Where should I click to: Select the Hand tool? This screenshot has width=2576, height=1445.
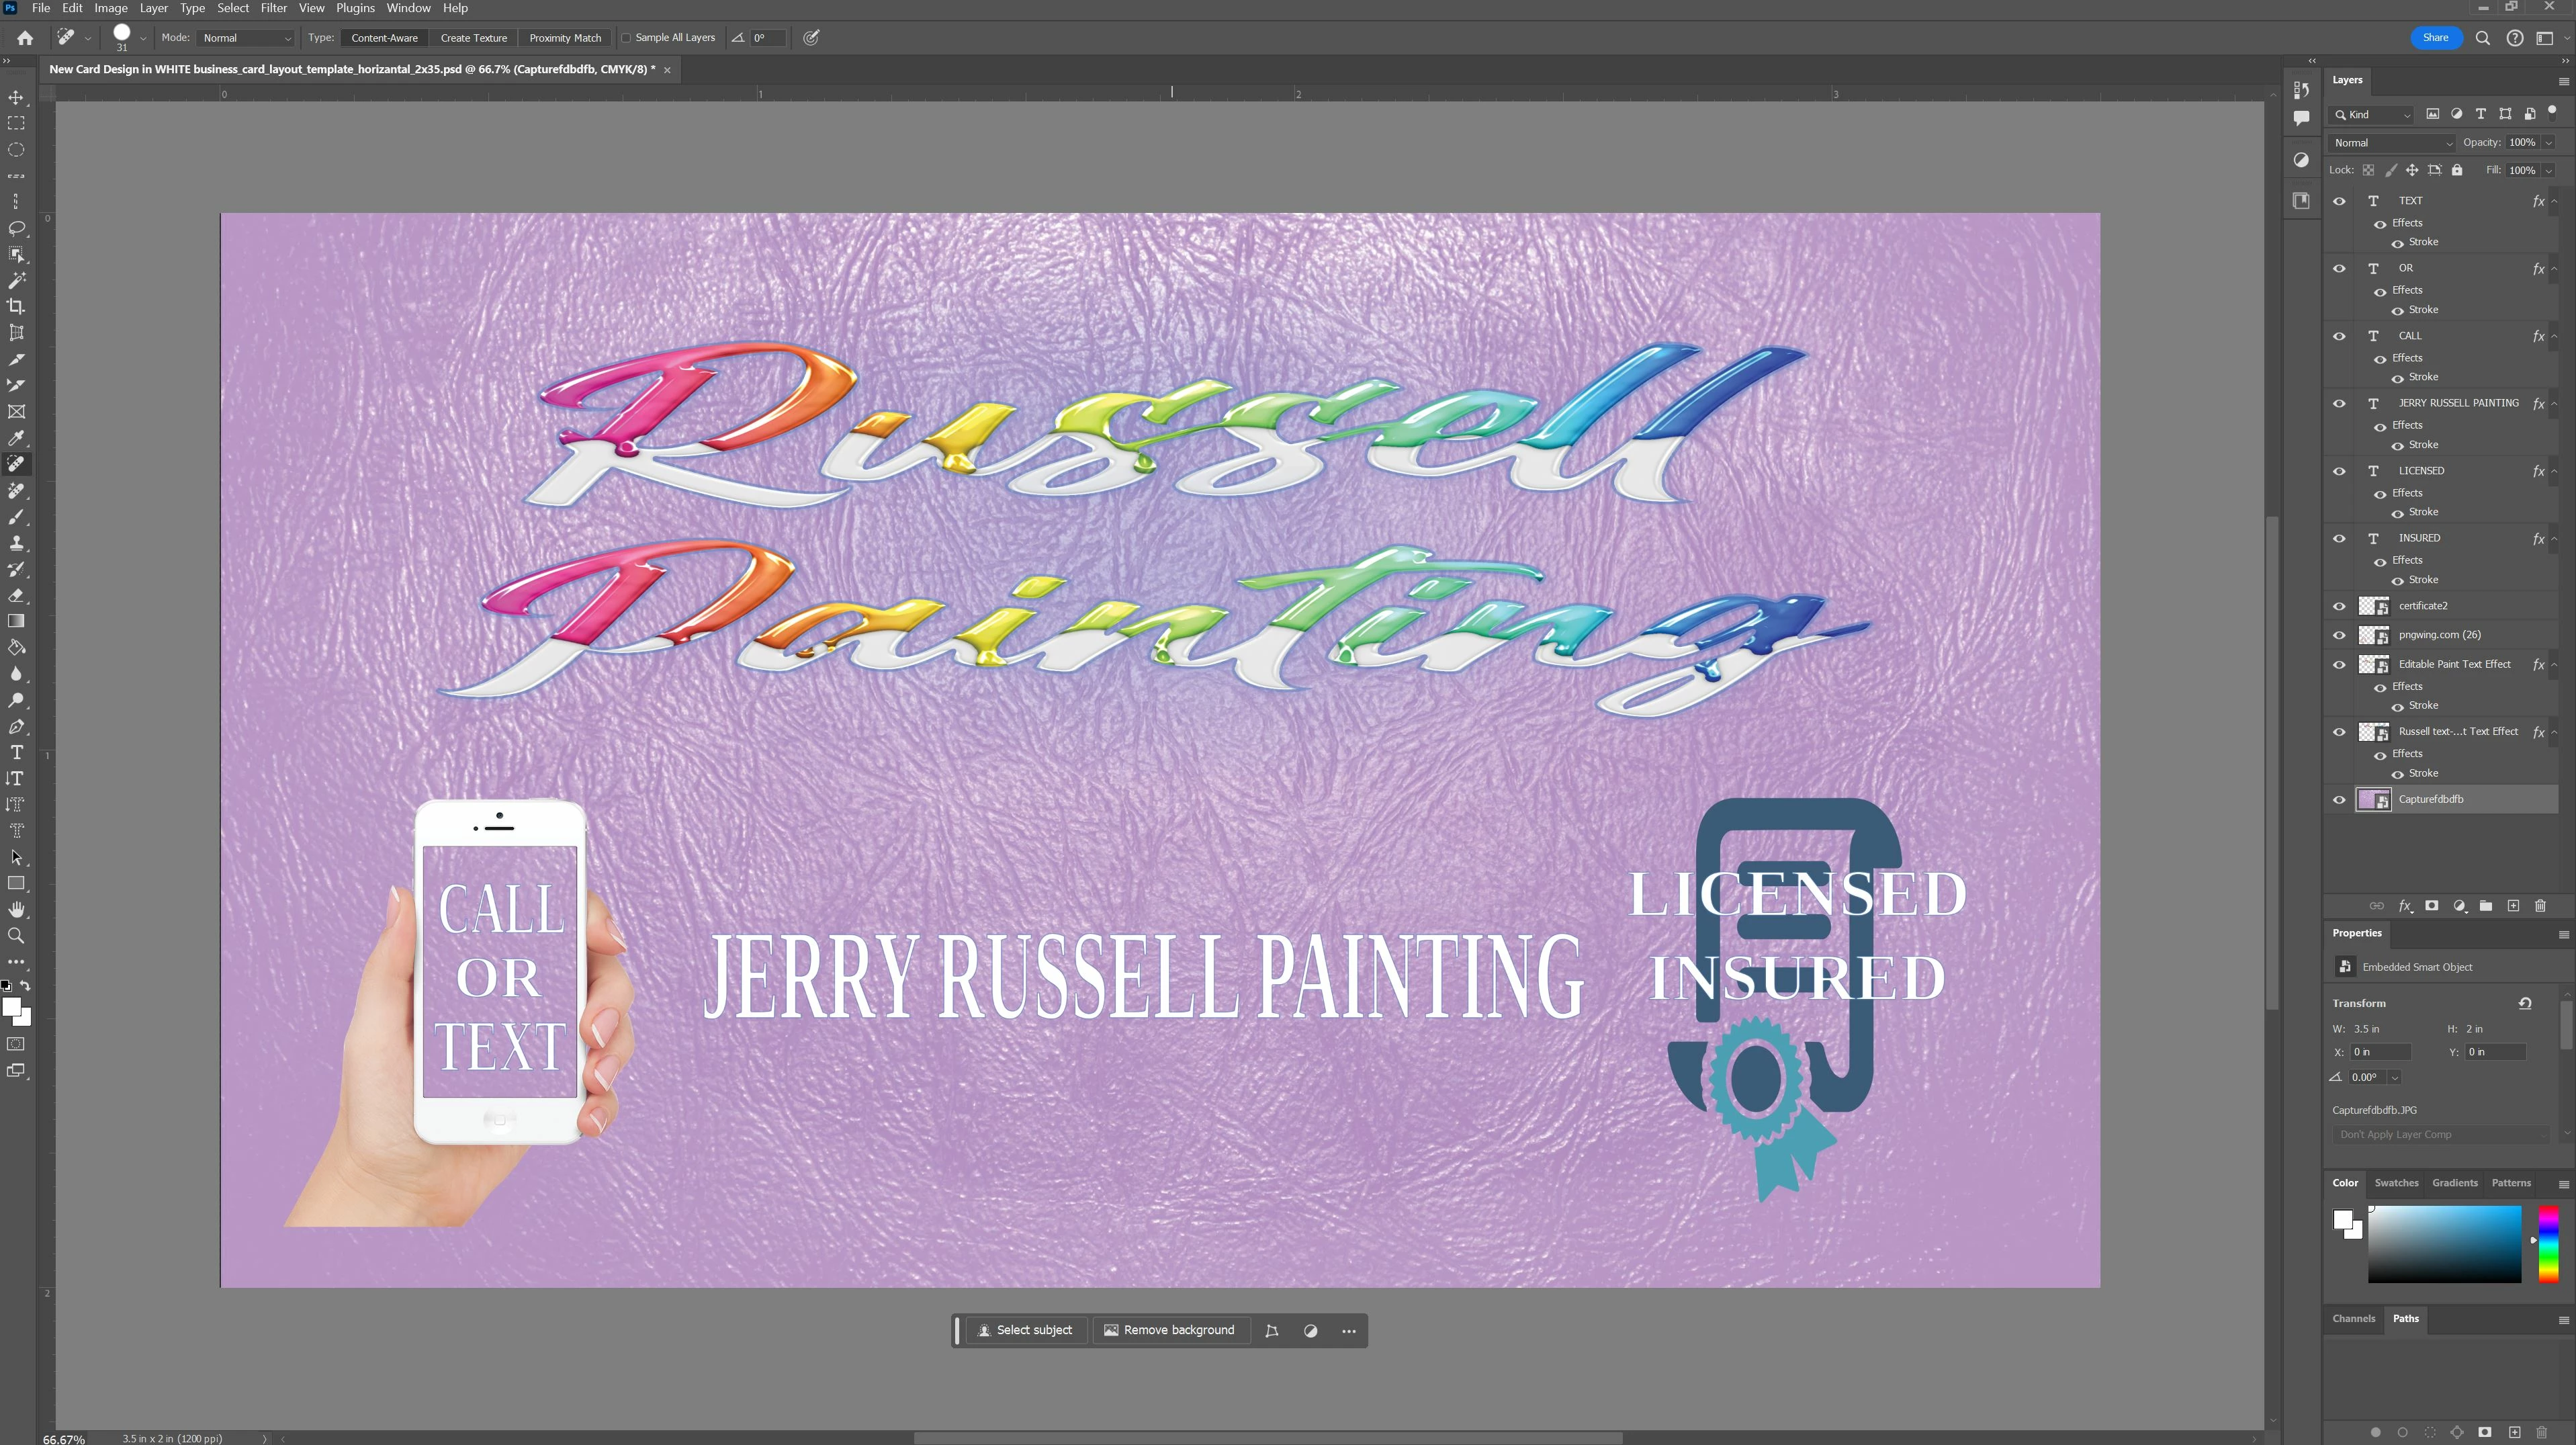[16, 909]
